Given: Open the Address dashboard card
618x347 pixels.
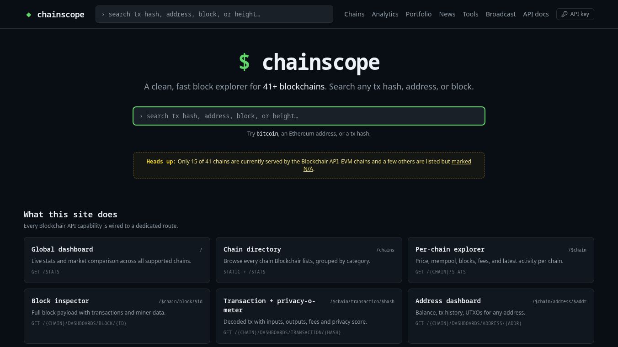Looking at the screenshot, I should click(501, 316).
